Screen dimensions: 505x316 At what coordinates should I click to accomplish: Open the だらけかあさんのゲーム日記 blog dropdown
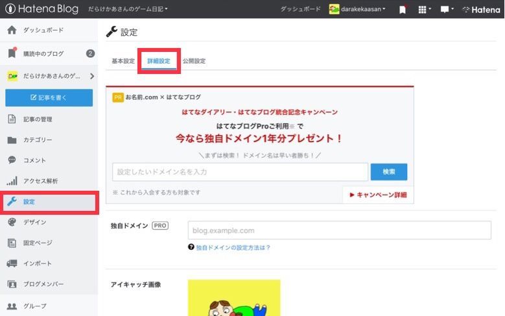tap(128, 9)
